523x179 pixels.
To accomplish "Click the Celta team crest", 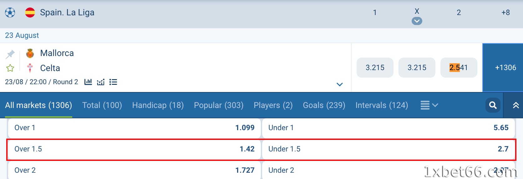I will pos(30,68).
